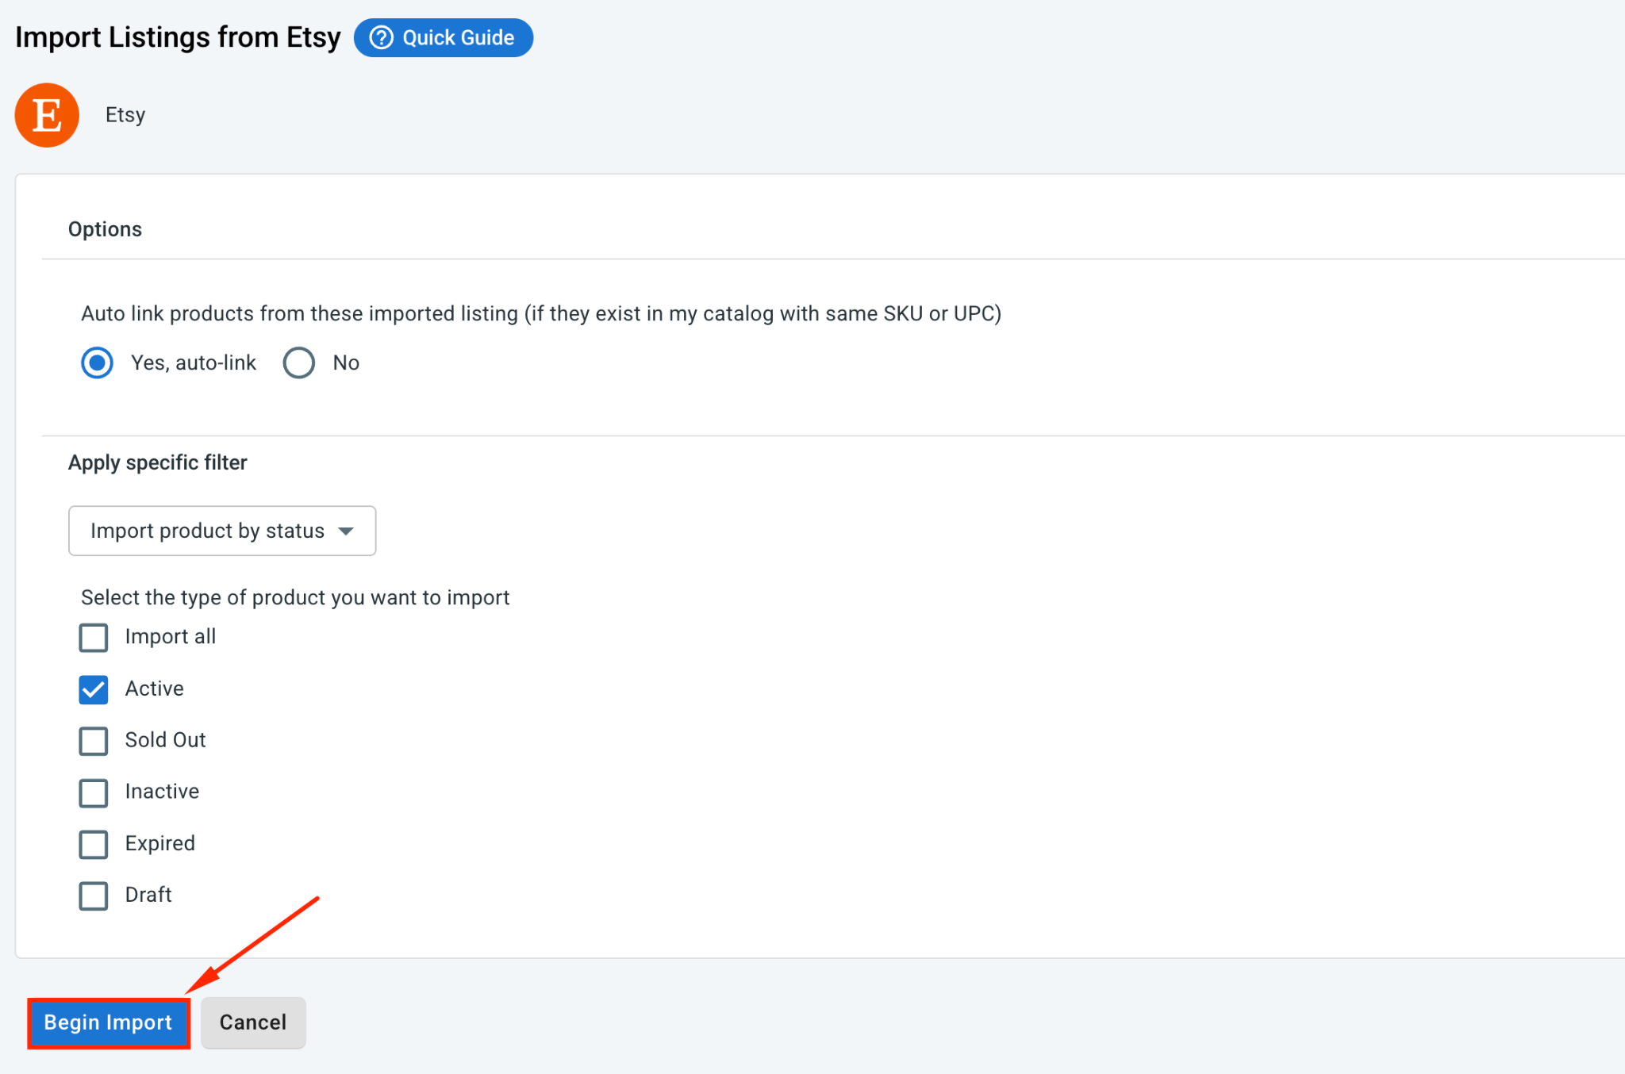Check the 'Import all' checkbox
The height and width of the screenshot is (1074, 1625).
[94, 637]
